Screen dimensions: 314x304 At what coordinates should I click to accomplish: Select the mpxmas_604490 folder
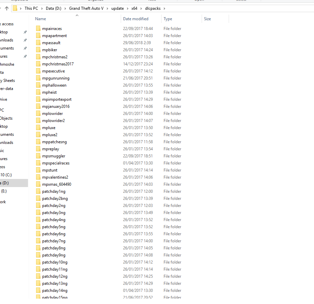click(57, 184)
